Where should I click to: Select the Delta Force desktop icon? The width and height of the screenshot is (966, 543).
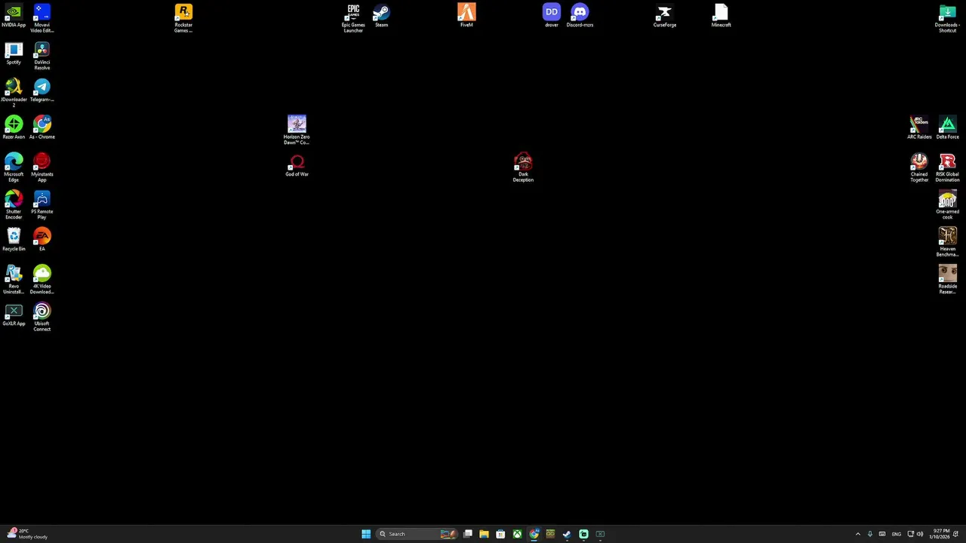point(947,127)
